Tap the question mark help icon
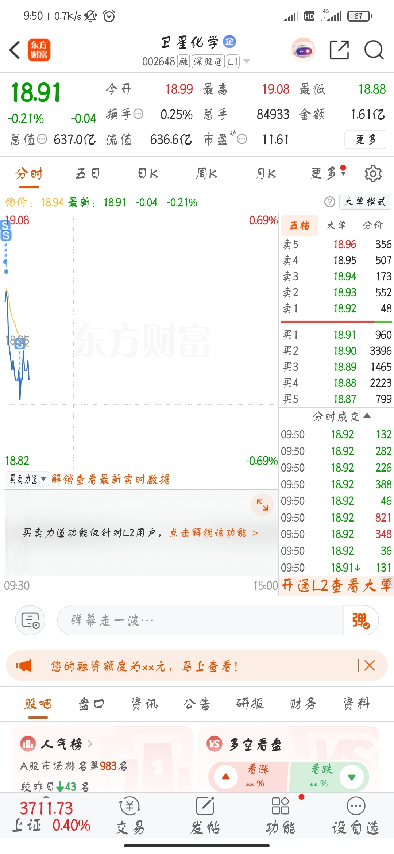394x854 pixels. click(x=330, y=202)
